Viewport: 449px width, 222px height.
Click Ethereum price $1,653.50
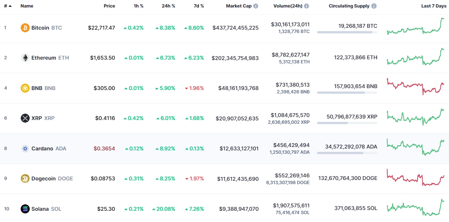click(x=103, y=58)
